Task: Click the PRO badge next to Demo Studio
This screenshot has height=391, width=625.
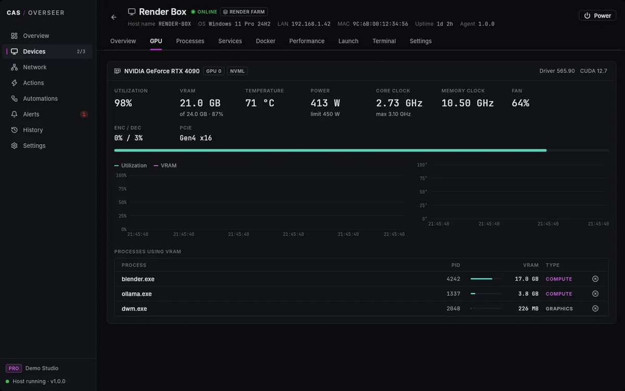Action: (14, 368)
